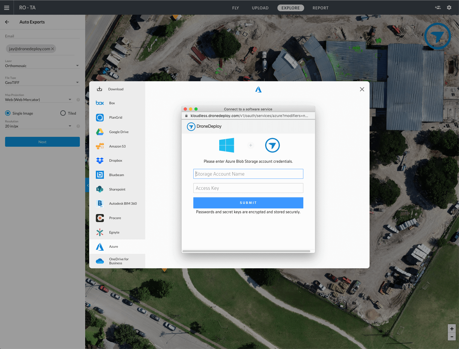
Task: Open the hamburger main menu
Action: click(x=7, y=8)
